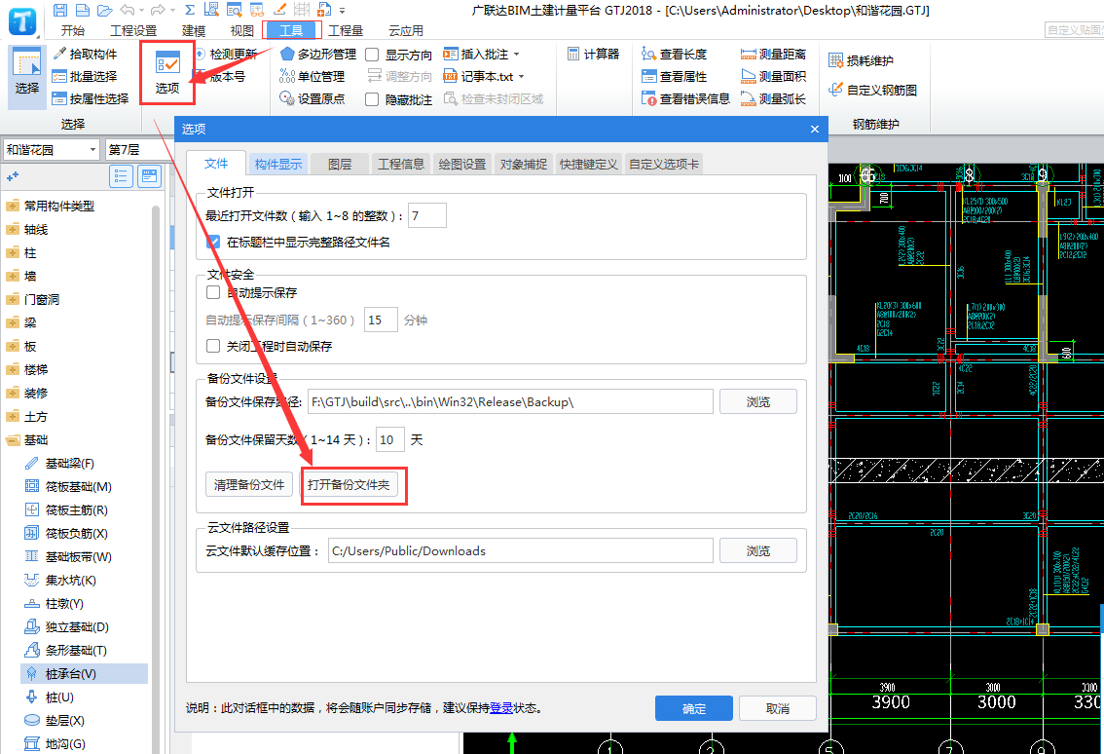Click 浏览 next to cloud file path
This screenshot has width=1104, height=754.
[x=758, y=551]
